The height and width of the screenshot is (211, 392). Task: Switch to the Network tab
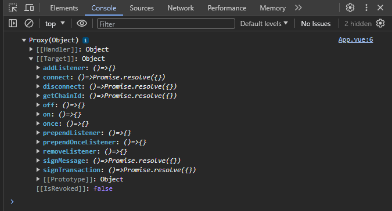pos(181,8)
